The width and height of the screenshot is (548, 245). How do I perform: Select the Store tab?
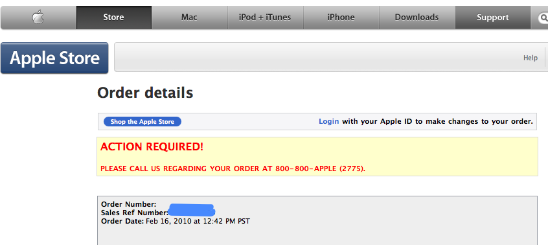coord(113,17)
